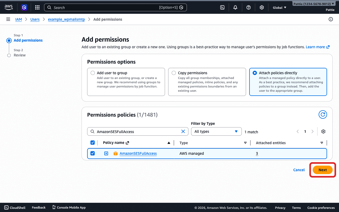Click the orange policy box icon
This screenshot has width=339, height=212.
tap(115, 153)
